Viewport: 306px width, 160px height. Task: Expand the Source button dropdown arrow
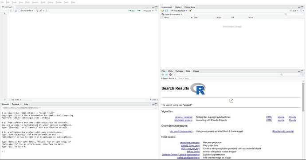point(153,11)
